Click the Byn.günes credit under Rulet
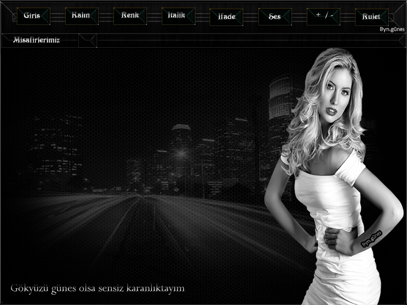 (392, 29)
